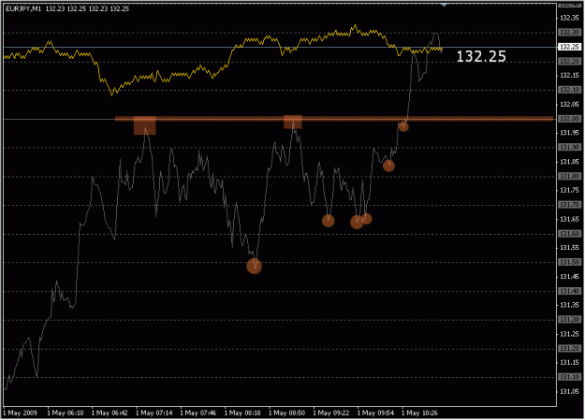The height and width of the screenshot is (420, 585).
Task: Click the 131.65 price axis label
Action: (570, 219)
